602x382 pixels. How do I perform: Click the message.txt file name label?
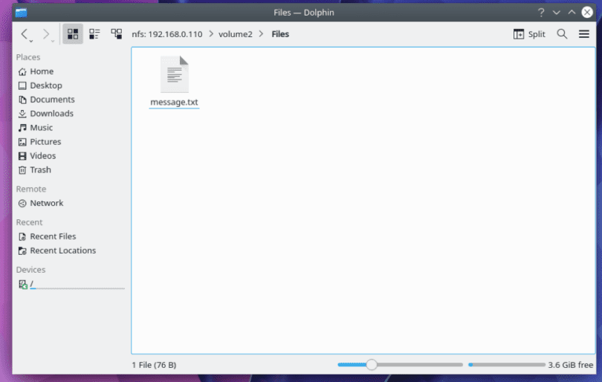[175, 102]
